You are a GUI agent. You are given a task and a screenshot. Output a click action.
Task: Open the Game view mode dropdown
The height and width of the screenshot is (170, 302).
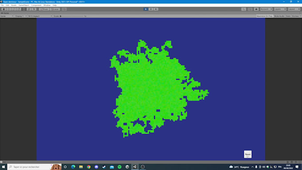coord(7,16)
